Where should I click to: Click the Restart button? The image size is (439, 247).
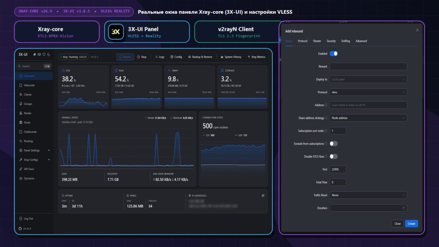pos(125,57)
